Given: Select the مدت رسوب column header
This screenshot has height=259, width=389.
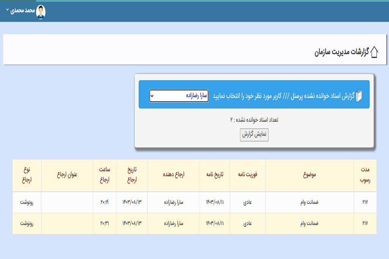Looking at the screenshot, I should pos(365,175).
